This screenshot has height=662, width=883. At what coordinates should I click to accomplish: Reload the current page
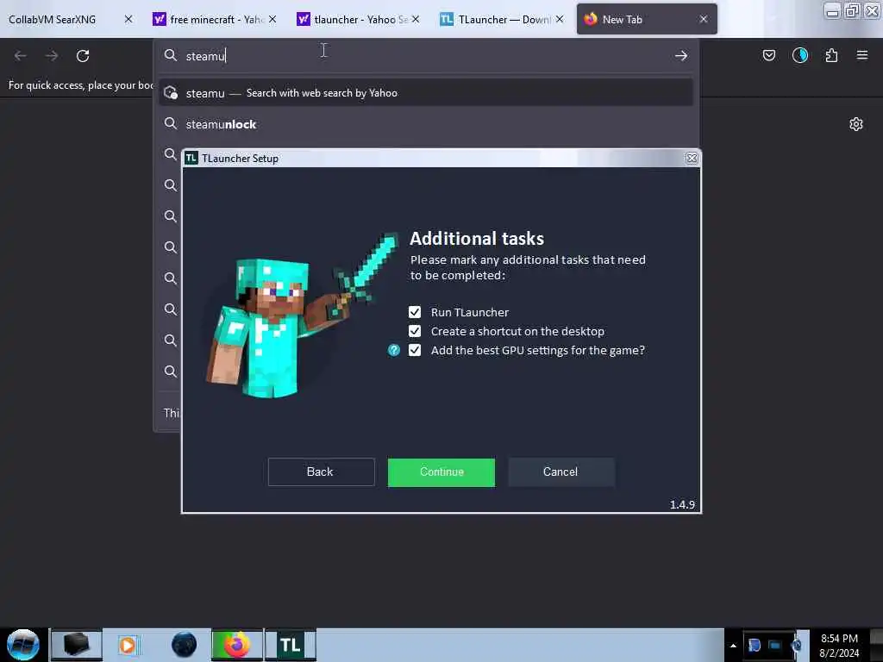[x=83, y=56]
